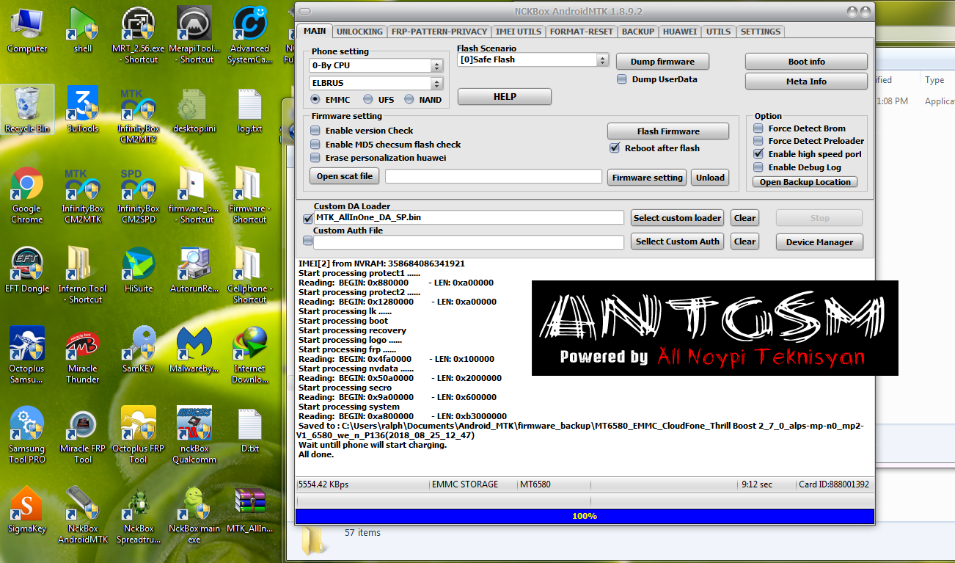The width and height of the screenshot is (955, 563).
Task: Select the InfinityBox CM2MTK icon
Action: point(82,195)
